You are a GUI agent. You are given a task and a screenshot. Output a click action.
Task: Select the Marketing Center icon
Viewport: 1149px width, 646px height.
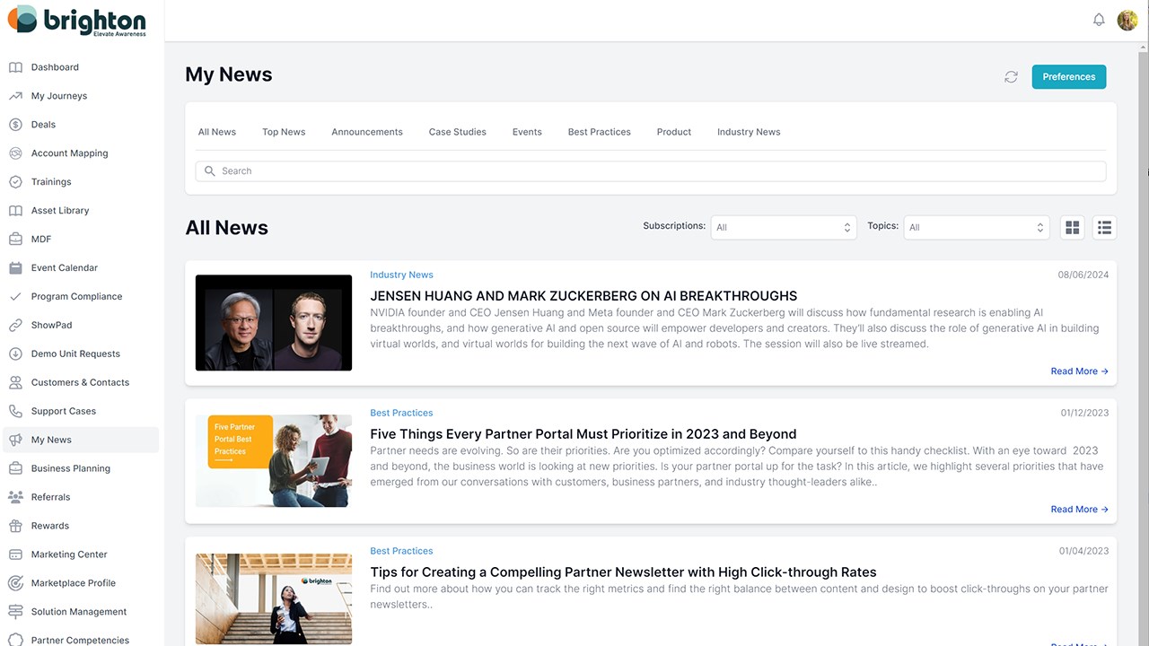pos(15,554)
